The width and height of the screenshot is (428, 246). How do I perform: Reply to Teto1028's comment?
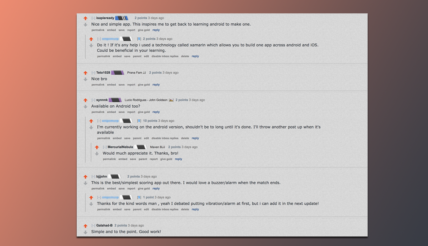(x=156, y=85)
